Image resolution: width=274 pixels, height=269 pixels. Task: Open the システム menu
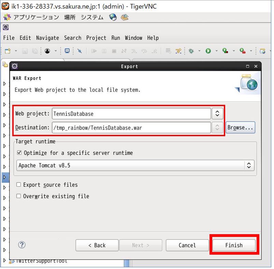[x=92, y=17]
